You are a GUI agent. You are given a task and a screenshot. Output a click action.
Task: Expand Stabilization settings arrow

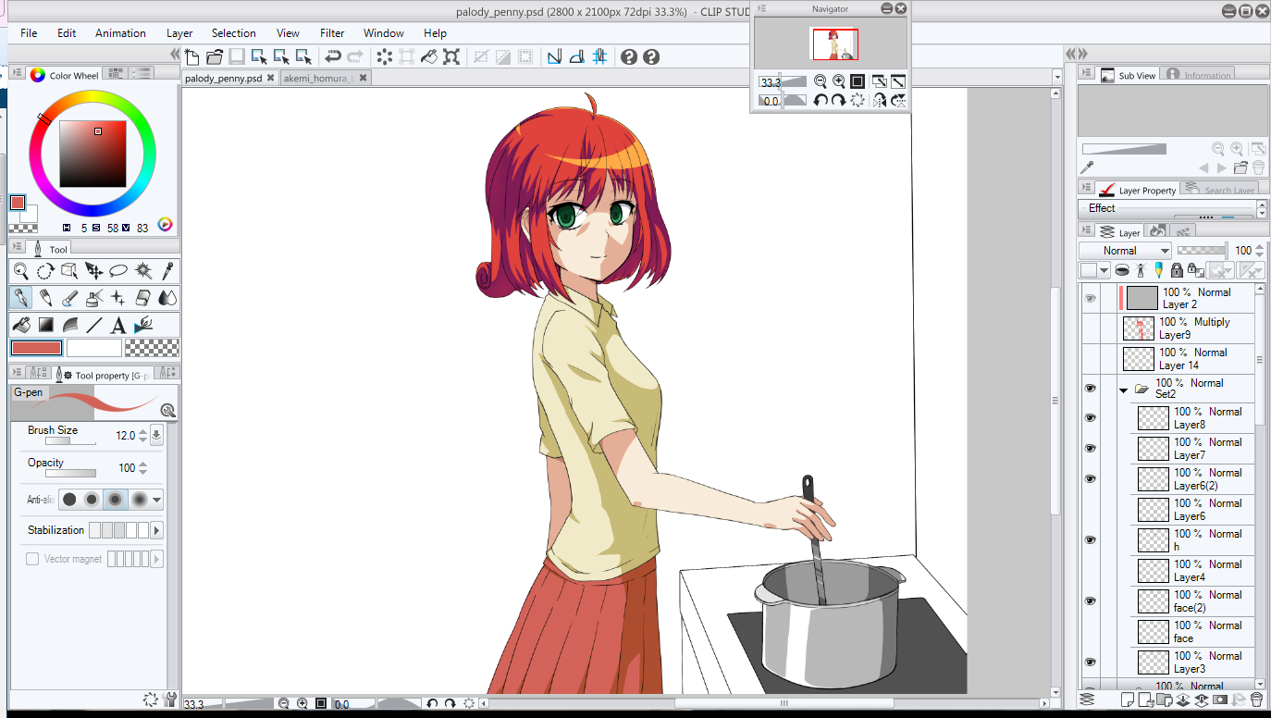click(157, 530)
